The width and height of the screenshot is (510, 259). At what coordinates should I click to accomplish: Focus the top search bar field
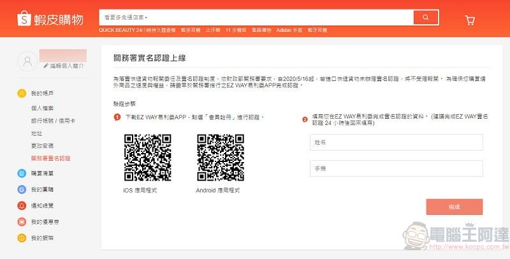pyautogui.click(x=256, y=18)
